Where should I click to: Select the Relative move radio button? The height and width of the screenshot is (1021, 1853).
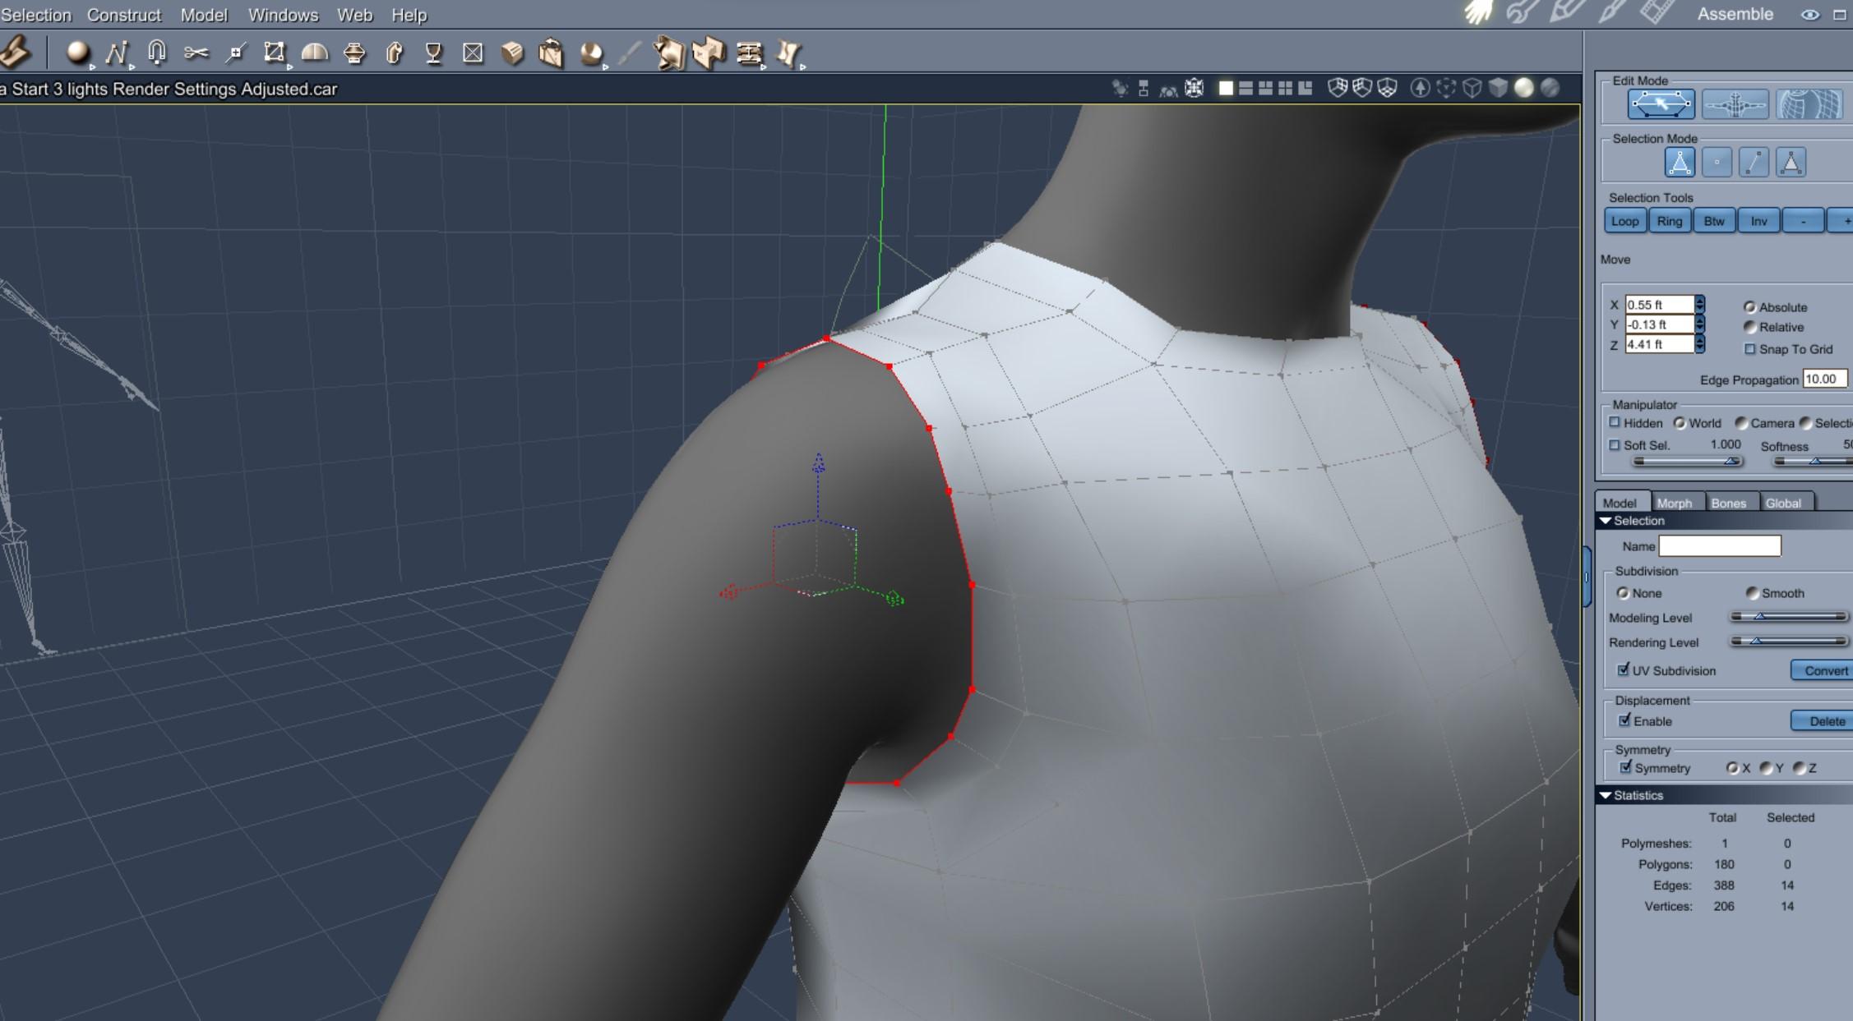[1750, 327]
